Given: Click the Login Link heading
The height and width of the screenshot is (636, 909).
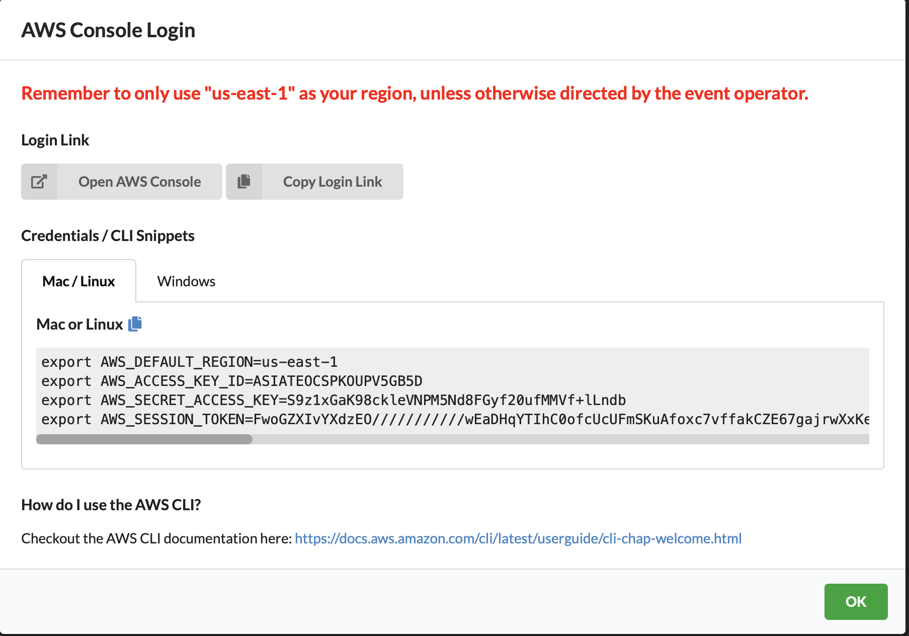Looking at the screenshot, I should 55,140.
